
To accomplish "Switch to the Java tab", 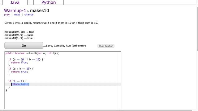I will 15,2.
